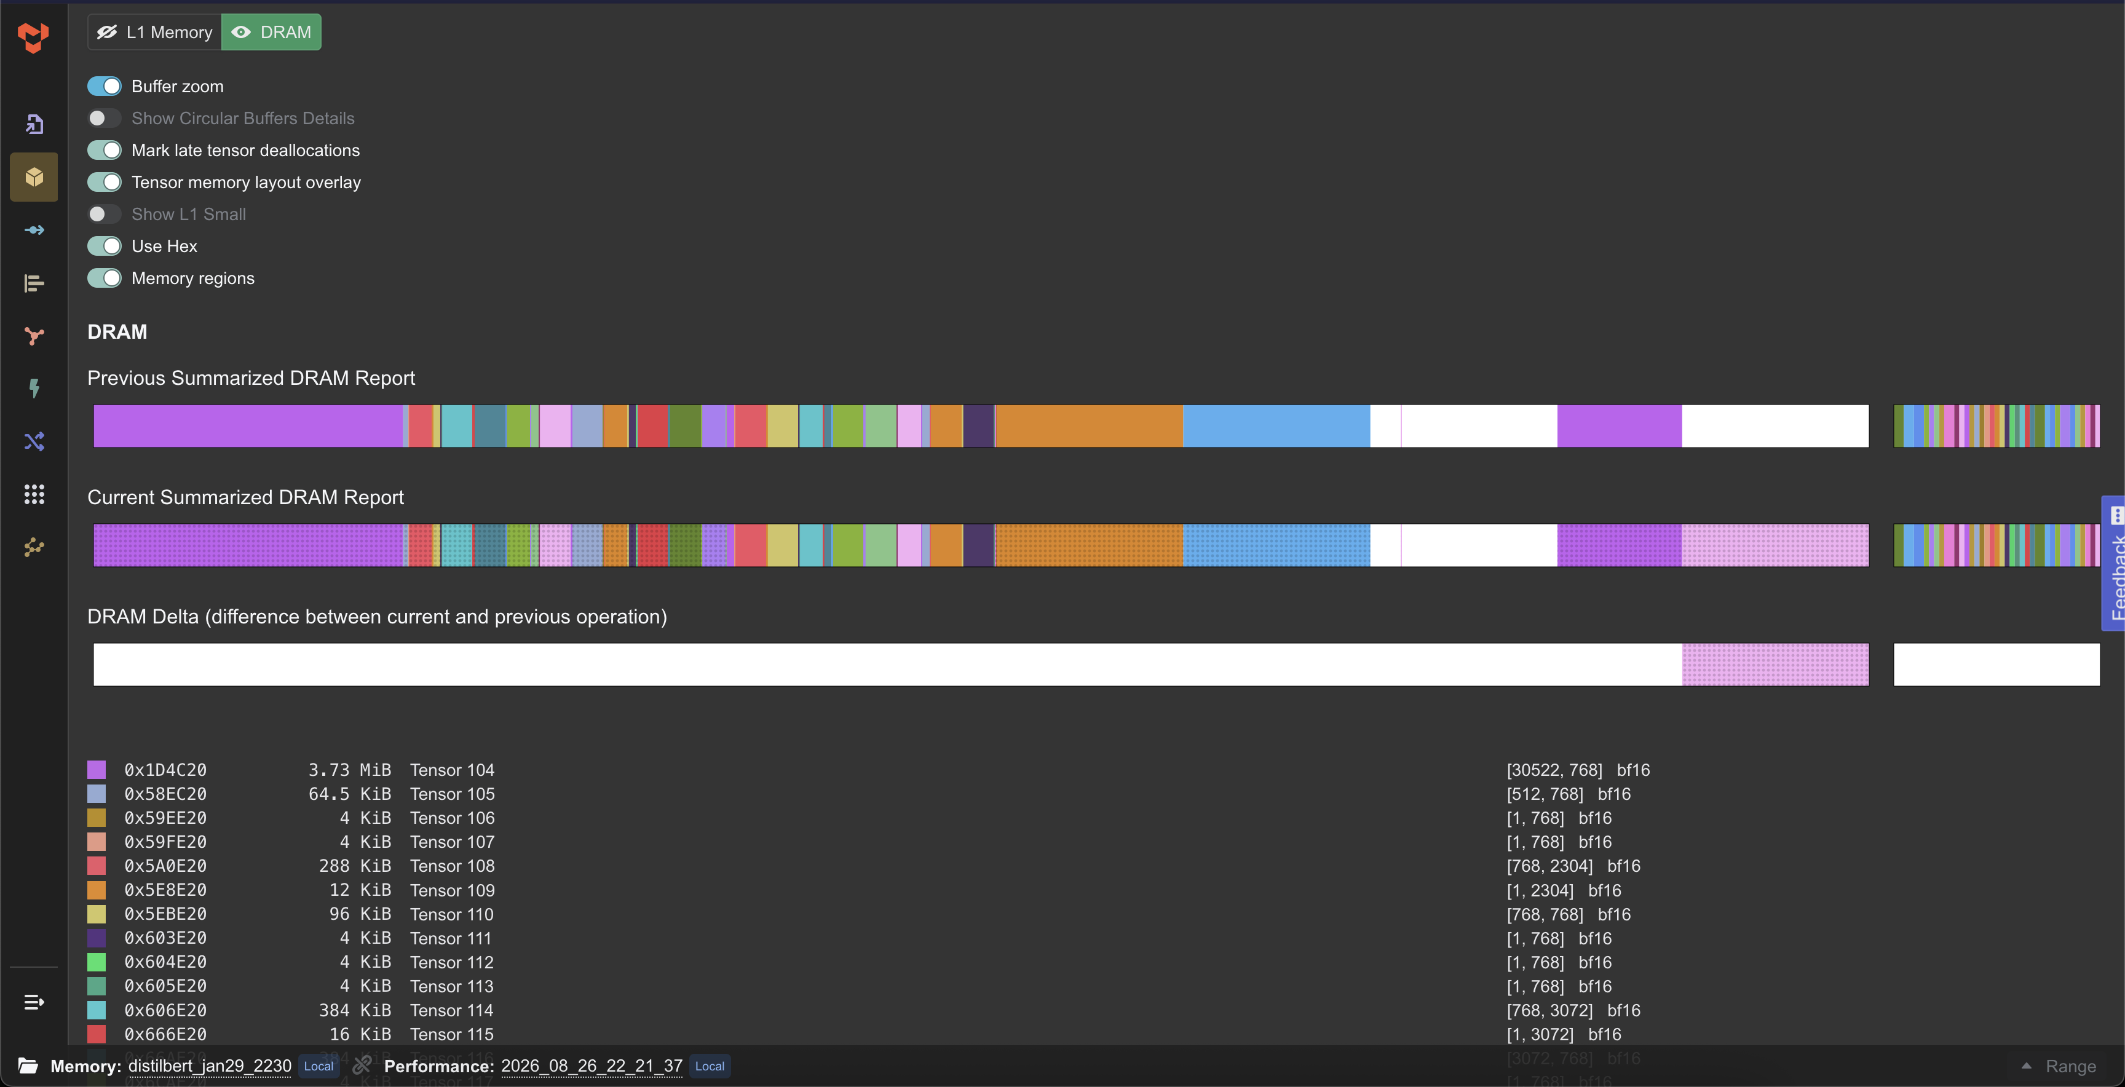Click the Local tag next to Memory report
Image resolution: width=2125 pixels, height=1087 pixels.
click(319, 1065)
